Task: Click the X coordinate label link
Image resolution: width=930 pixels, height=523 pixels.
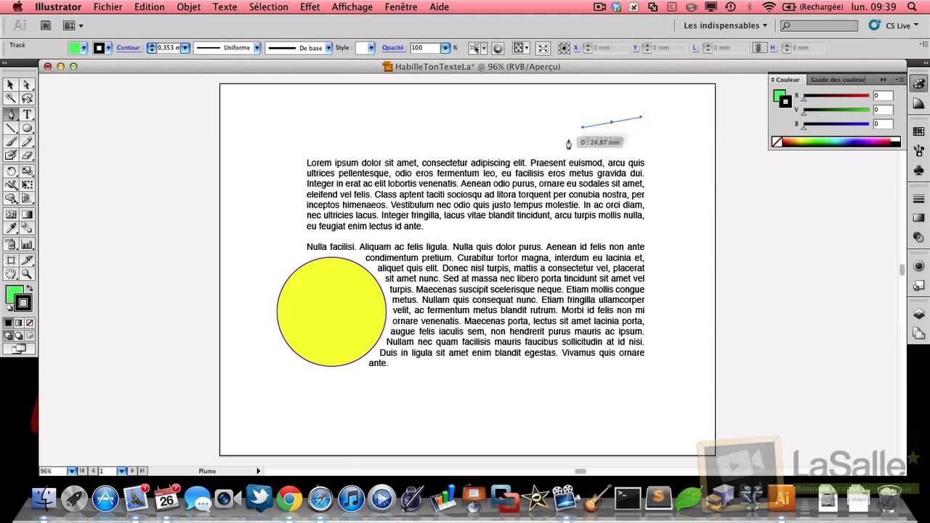Action: [577, 48]
